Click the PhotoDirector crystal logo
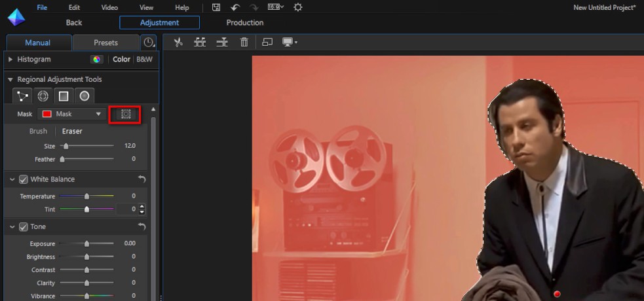 coord(16,17)
